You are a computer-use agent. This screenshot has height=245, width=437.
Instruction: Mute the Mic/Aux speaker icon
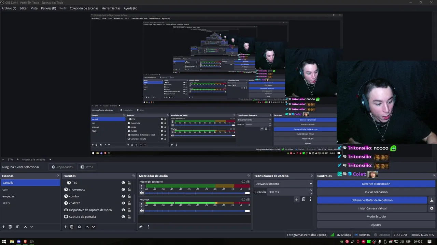tap(142, 211)
